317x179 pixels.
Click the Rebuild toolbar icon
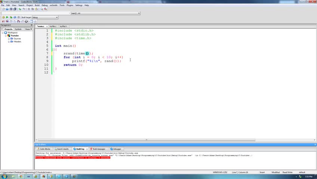coord(15,17)
